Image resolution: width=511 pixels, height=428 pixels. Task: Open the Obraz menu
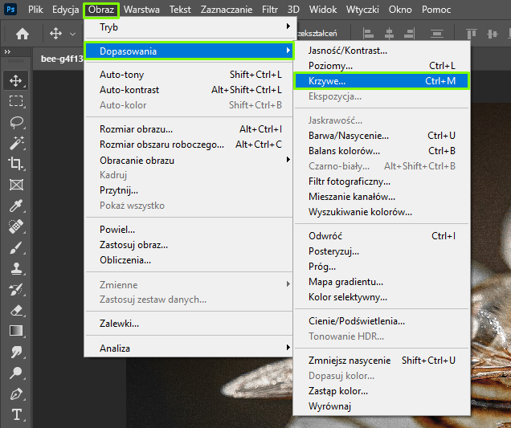point(101,10)
